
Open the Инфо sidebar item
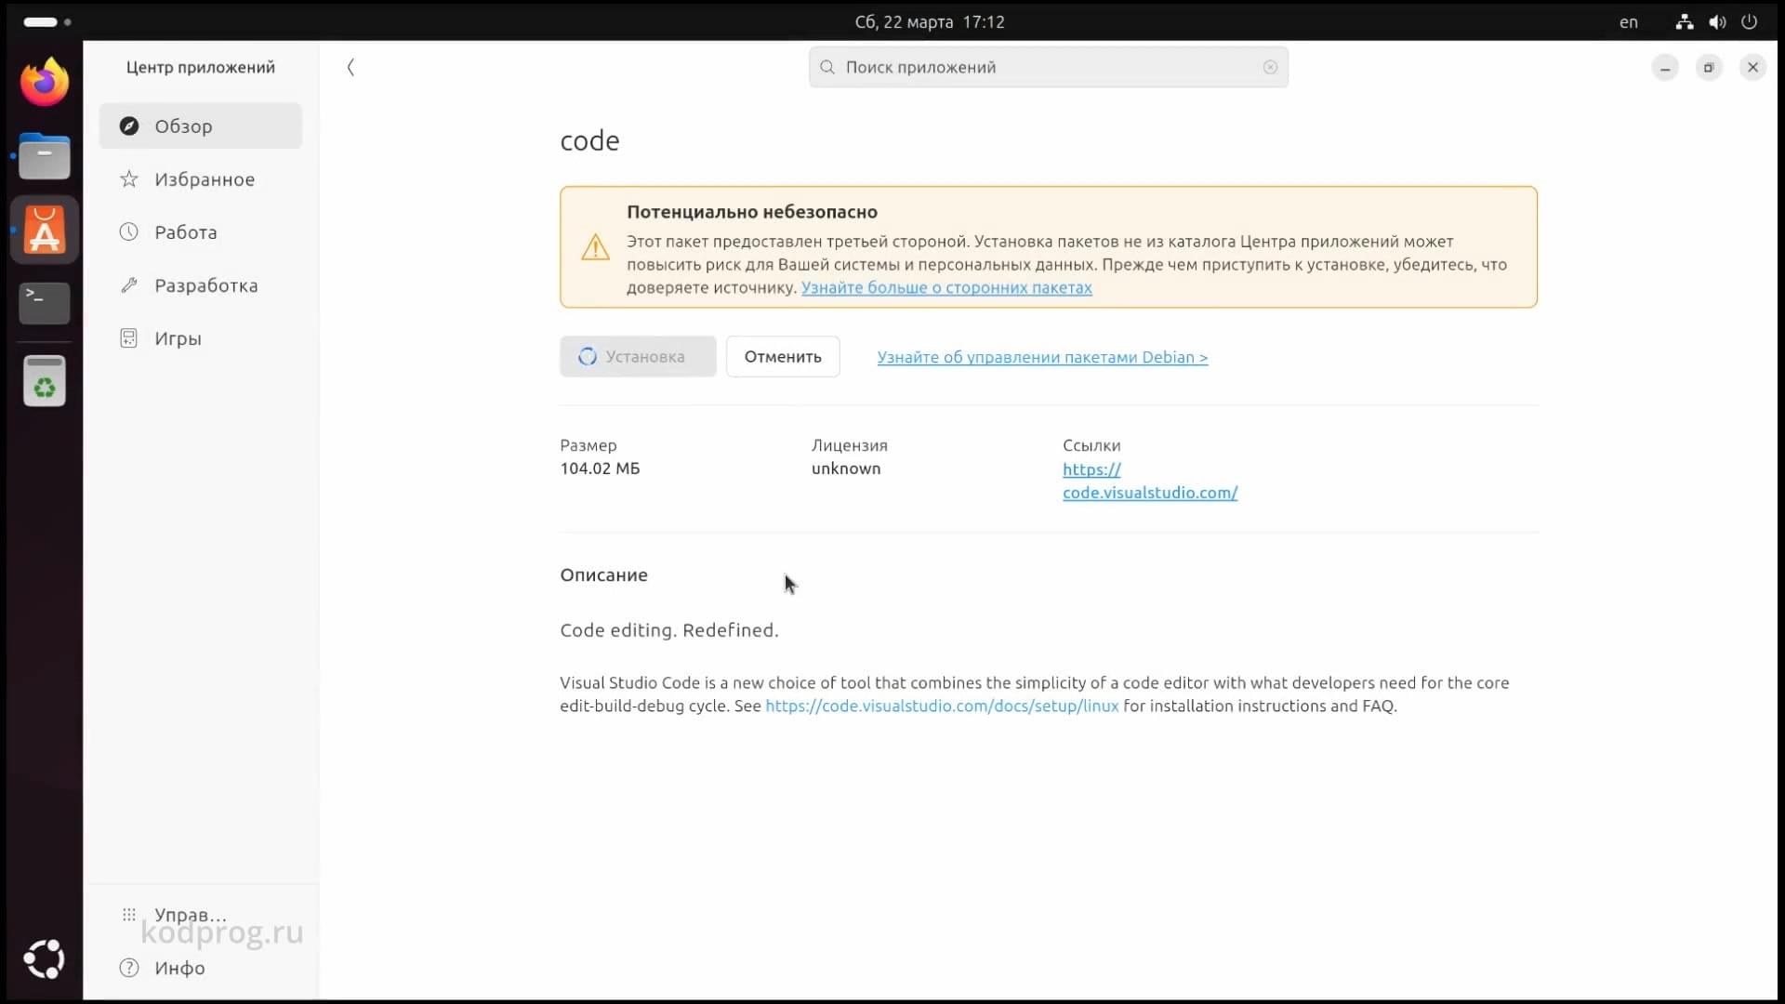(x=201, y=968)
